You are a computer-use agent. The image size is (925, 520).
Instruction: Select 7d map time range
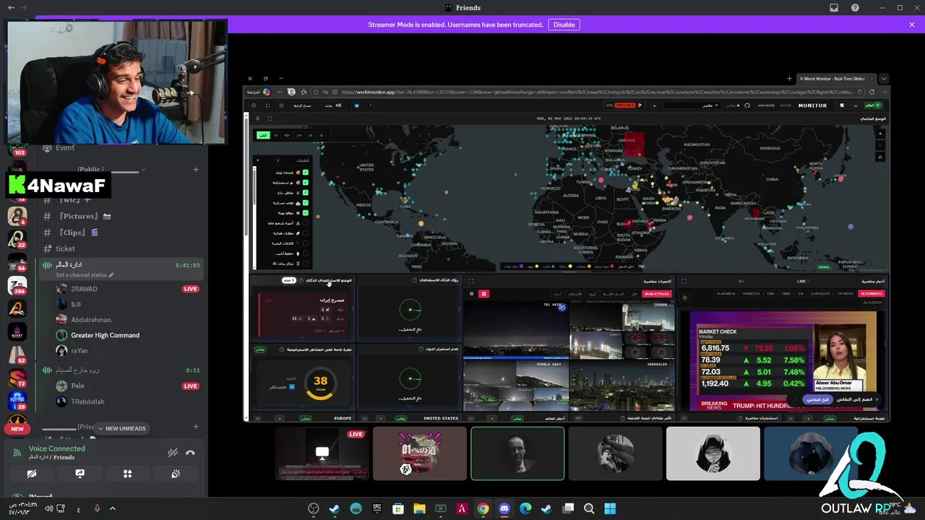click(x=275, y=135)
